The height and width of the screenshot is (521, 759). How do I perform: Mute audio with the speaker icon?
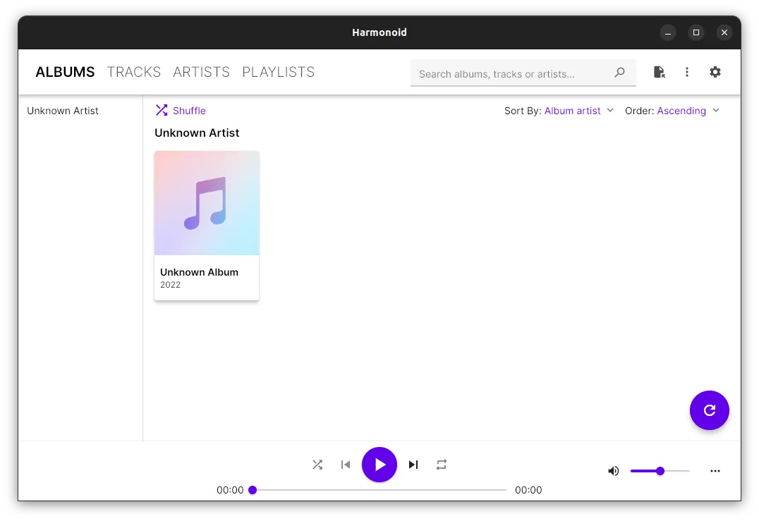(614, 471)
